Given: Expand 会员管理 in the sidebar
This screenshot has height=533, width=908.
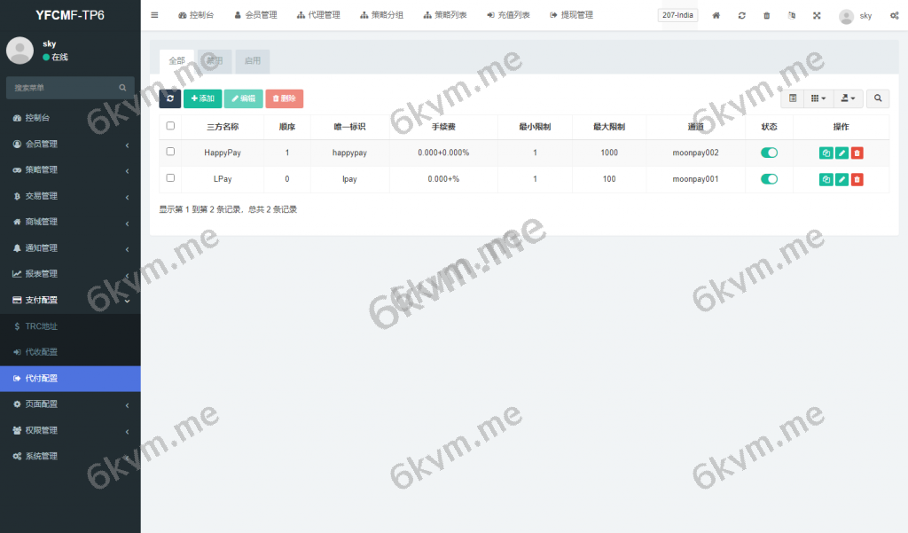Looking at the screenshot, I should click(x=70, y=144).
